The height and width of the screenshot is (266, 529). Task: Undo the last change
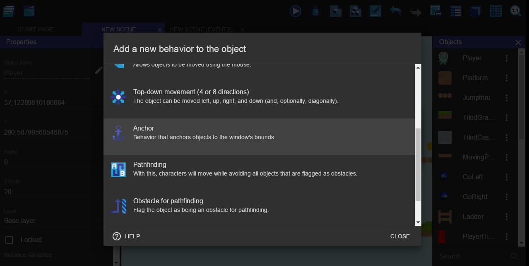[396, 11]
